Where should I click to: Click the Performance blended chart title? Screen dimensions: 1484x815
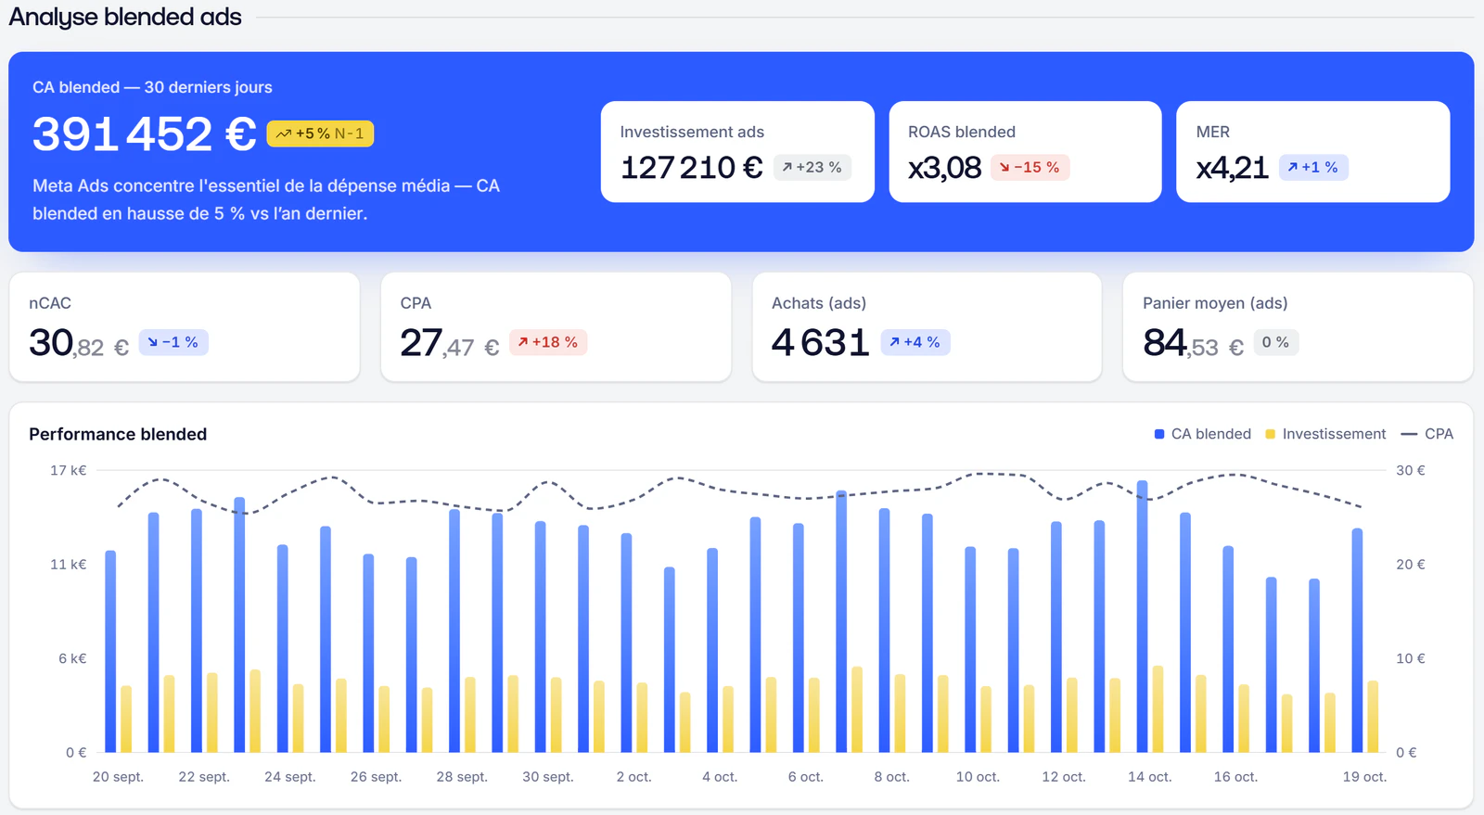(x=118, y=434)
